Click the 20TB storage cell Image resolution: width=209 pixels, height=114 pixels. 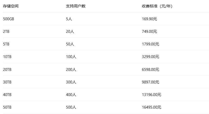7,69
